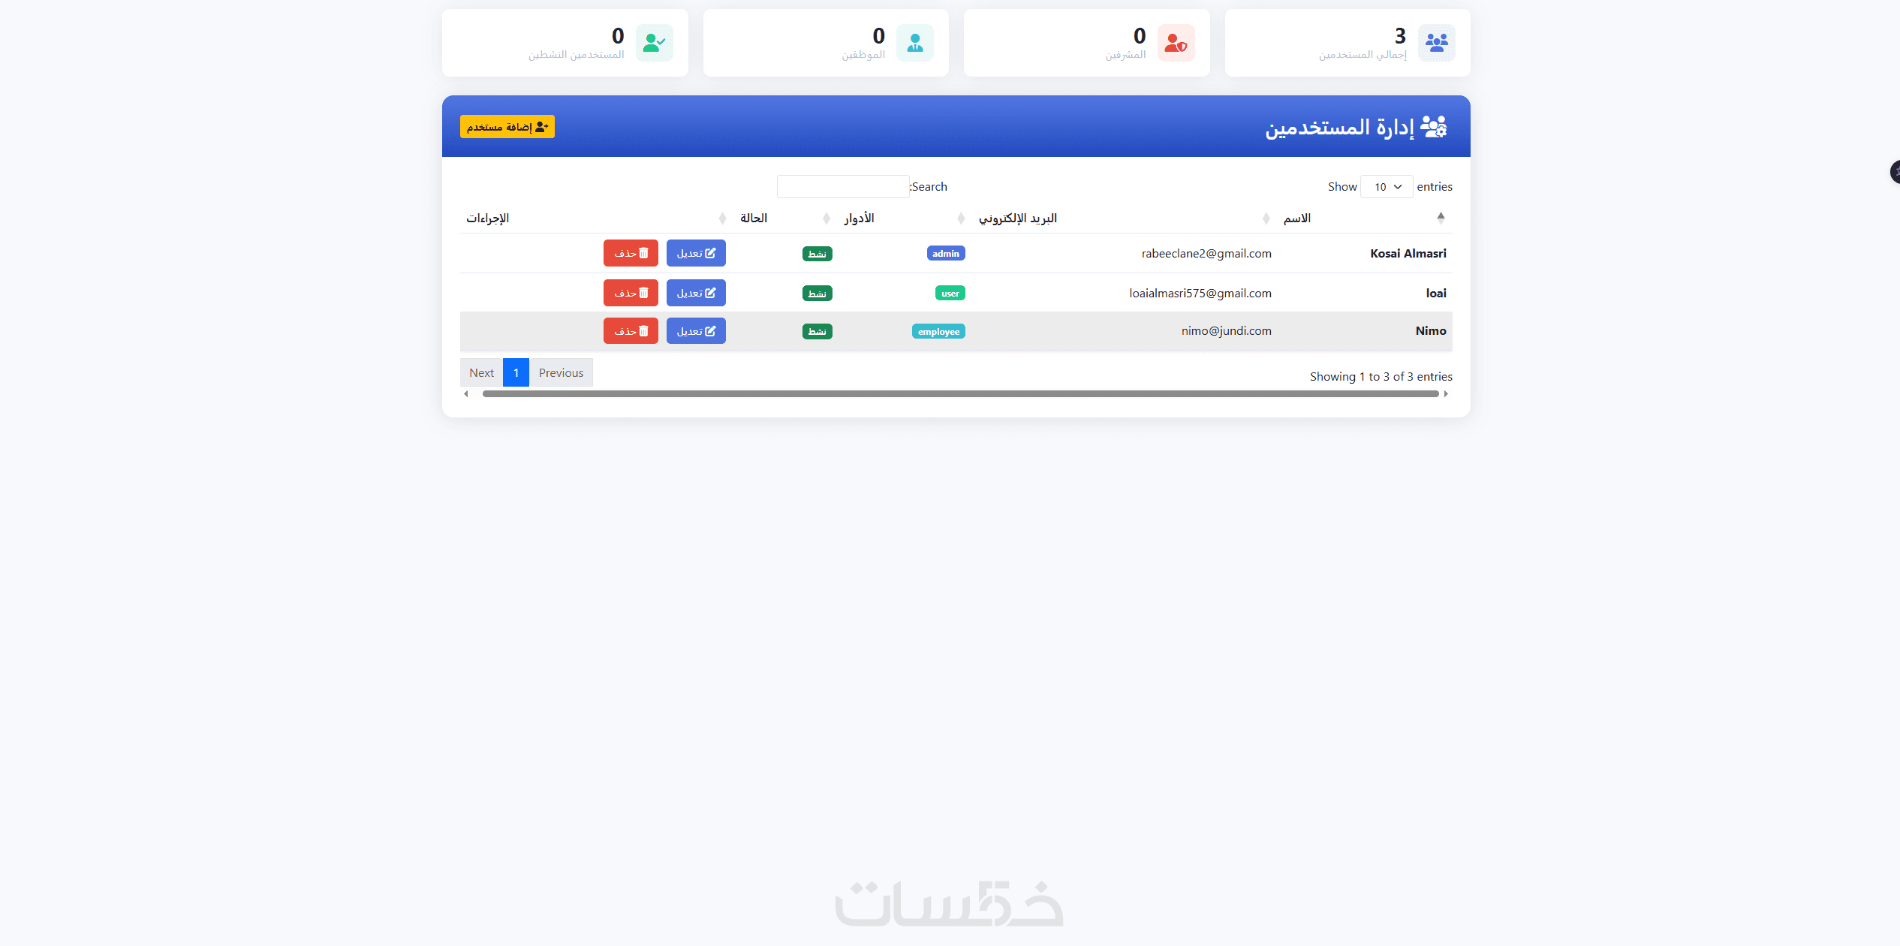Click the employee role badge for Nimo
This screenshot has width=1900, height=946.
pyautogui.click(x=938, y=332)
